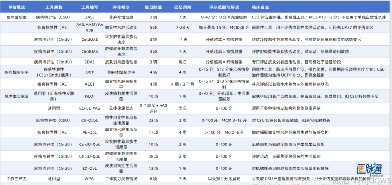The image size is (392, 185).
Task: Click the '10 项' count in DLQI row
Action: coord(153,97)
